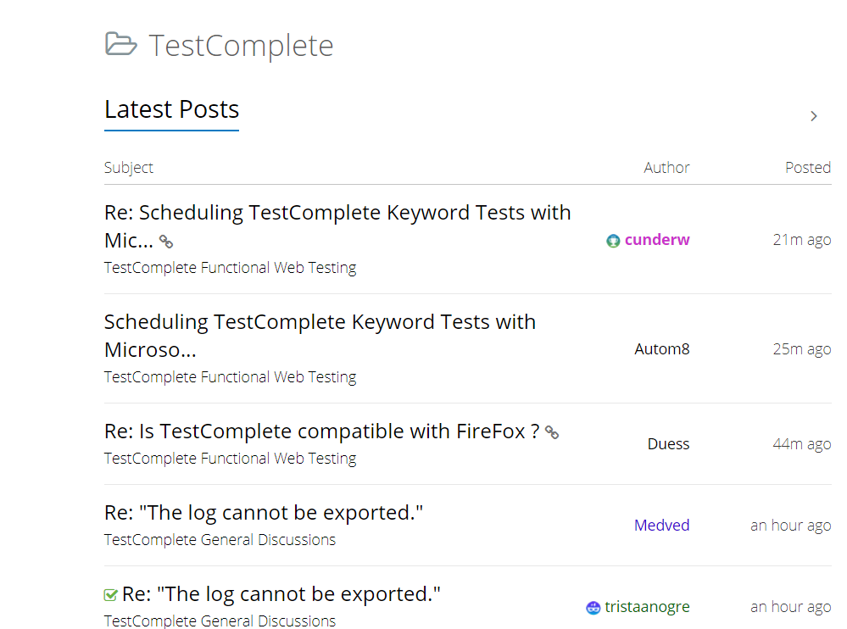Click the link icon beside FireFox reply
Image resolution: width=847 pixels, height=629 pixels.
pos(552,432)
